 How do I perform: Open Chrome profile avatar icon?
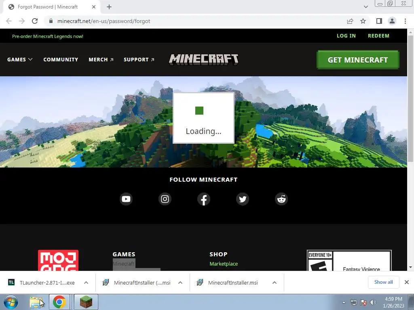[x=392, y=21]
